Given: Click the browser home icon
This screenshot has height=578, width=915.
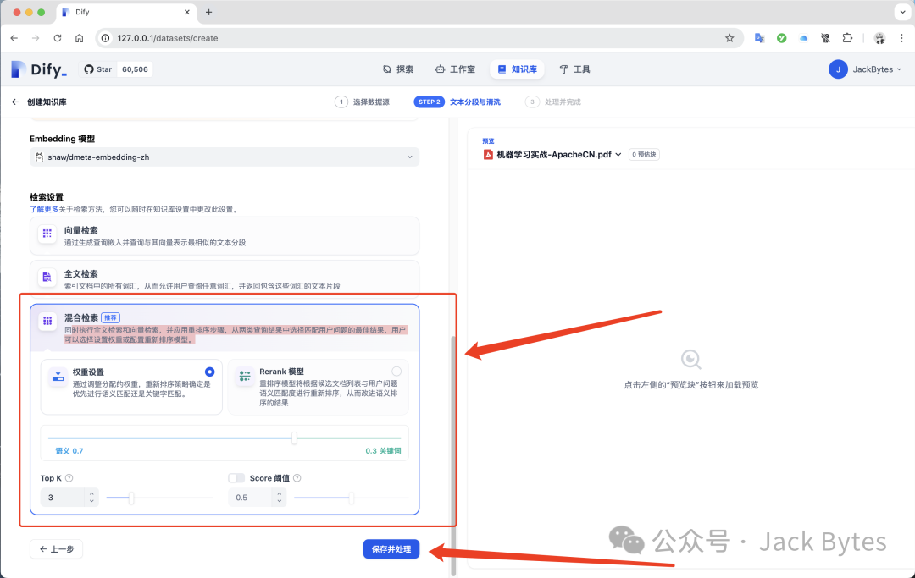Looking at the screenshot, I should click(80, 38).
